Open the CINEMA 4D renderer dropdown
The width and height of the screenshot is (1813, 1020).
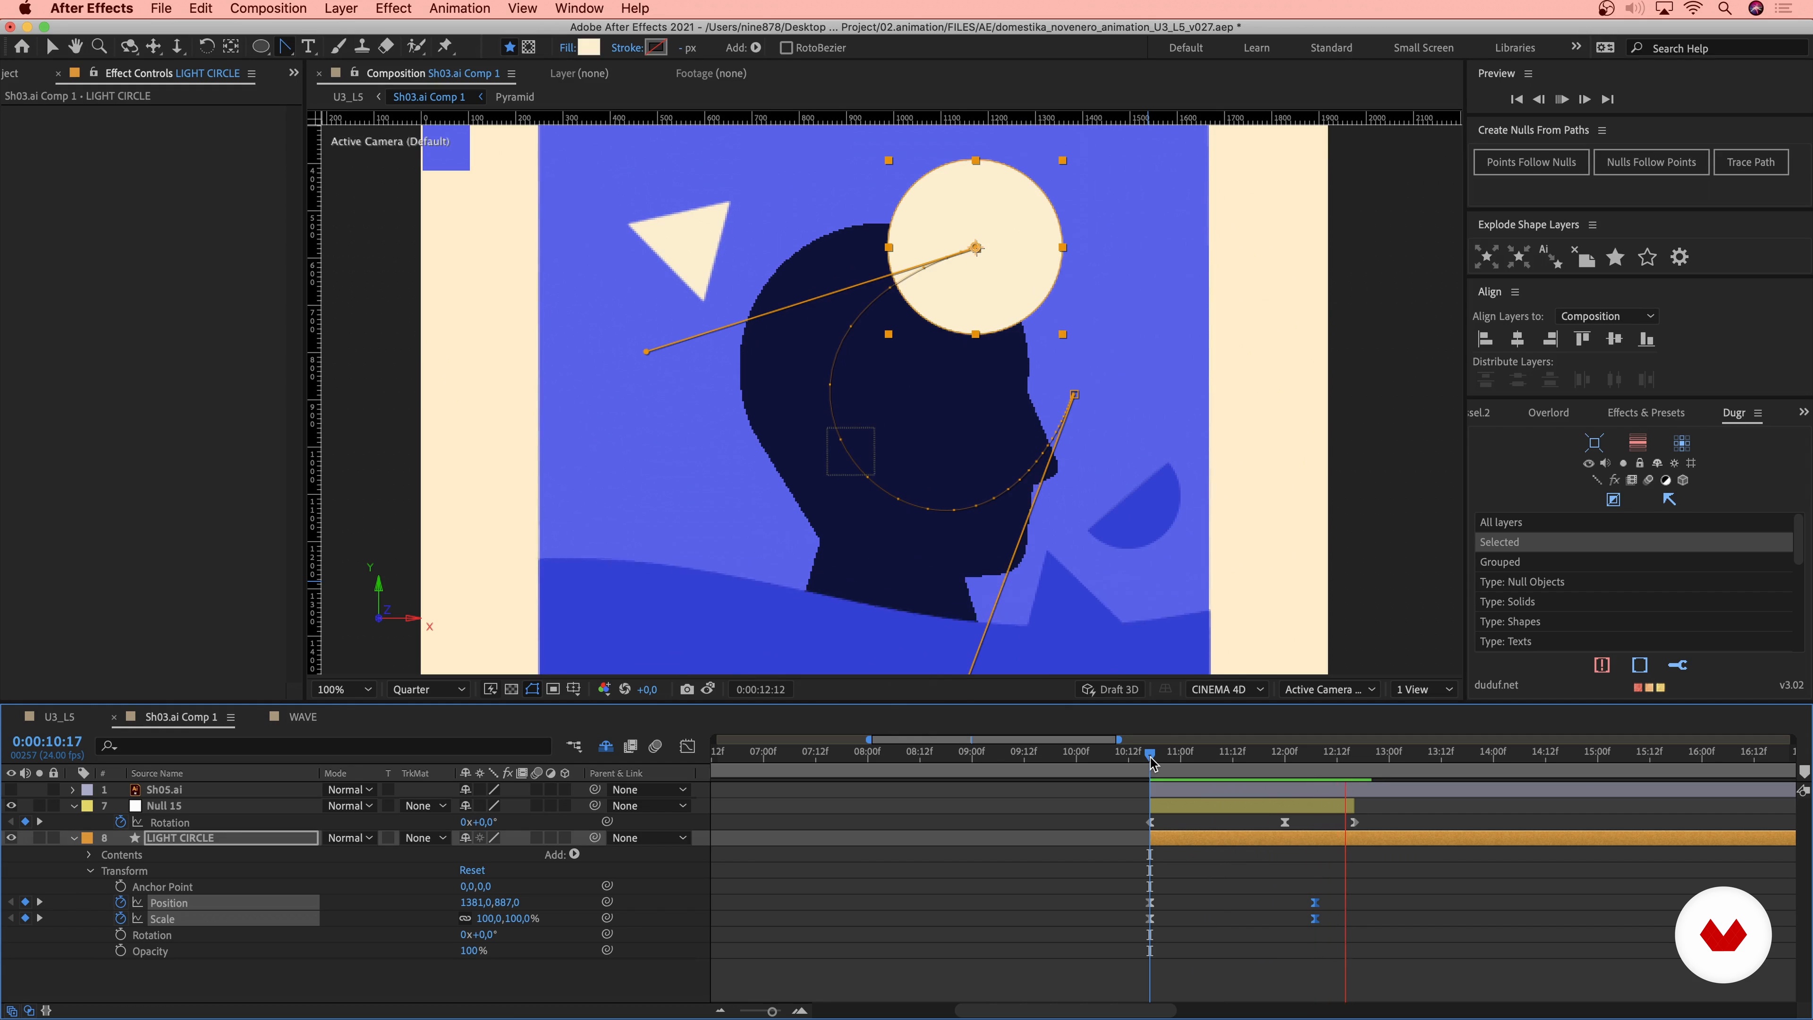pyautogui.click(x=1227, y=689)
